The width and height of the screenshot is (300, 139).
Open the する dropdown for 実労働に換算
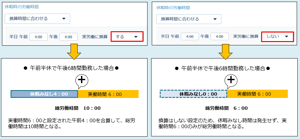pyautogui.click(x=127, y=37)
